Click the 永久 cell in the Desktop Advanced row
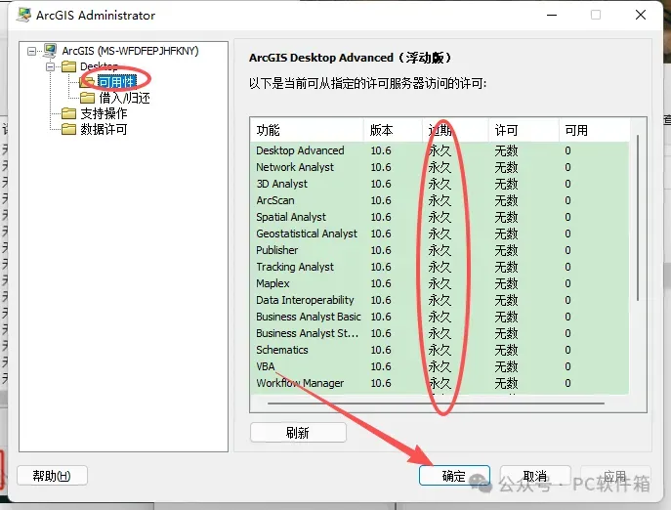 click(x=440, y=150)
